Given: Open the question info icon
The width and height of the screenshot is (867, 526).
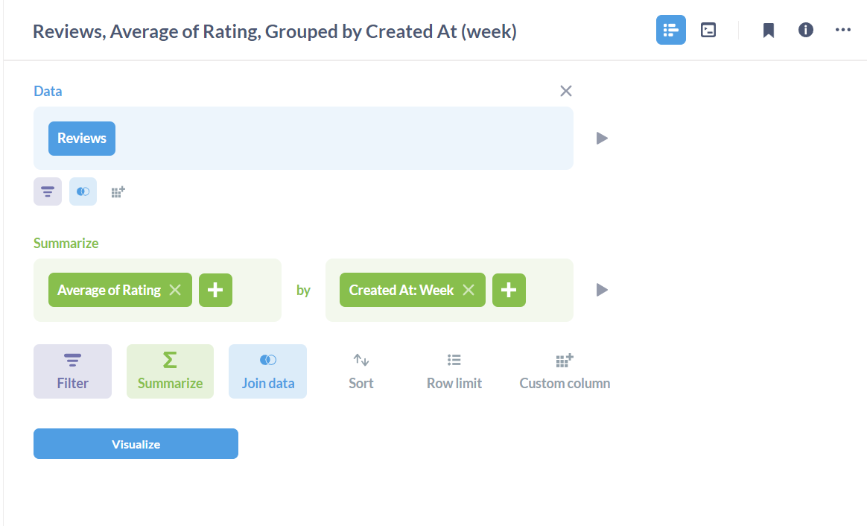Looking at the screenshot, I should 805,30.
